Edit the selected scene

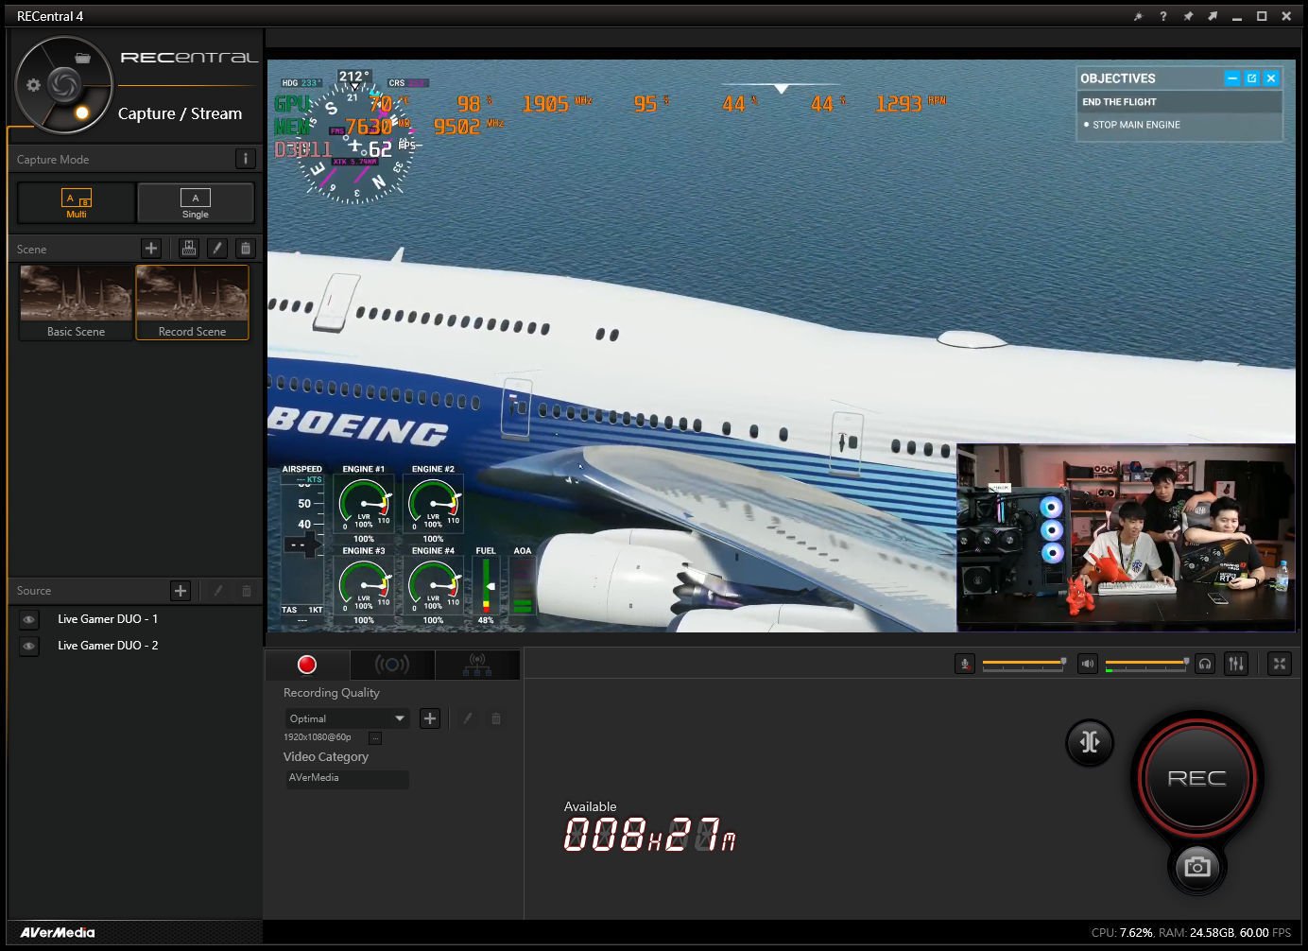tap(217, 248)
